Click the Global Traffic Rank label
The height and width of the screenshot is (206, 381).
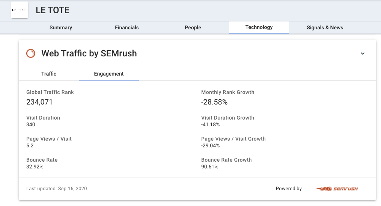tap(50, 92)
